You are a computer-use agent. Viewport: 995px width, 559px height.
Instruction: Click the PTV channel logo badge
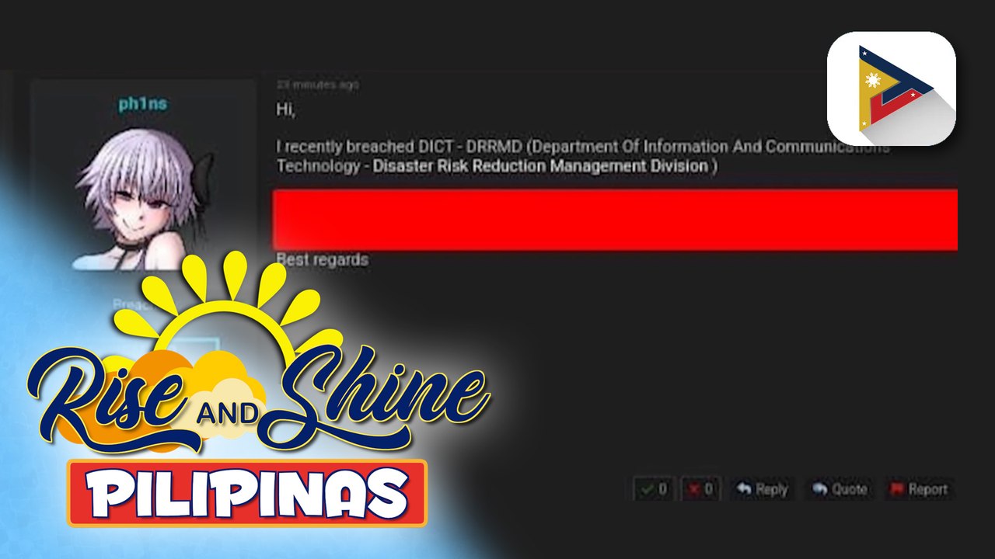pos(891,88)
